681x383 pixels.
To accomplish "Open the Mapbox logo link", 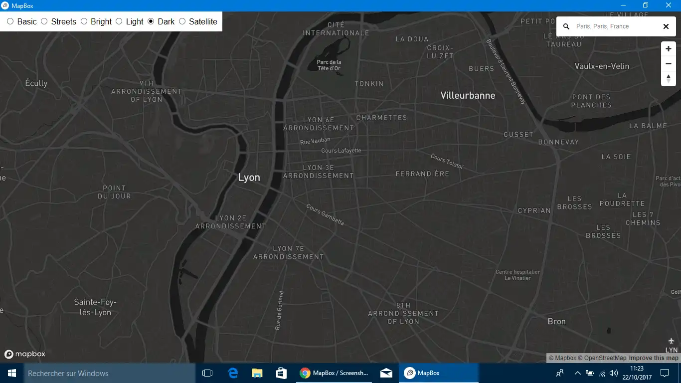I will (x=25, y=354).
